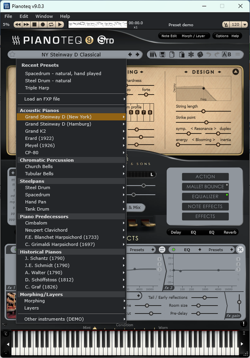The image size is (250, 358).
Task: Go to previous preset arrow
Action: point(130,54)
